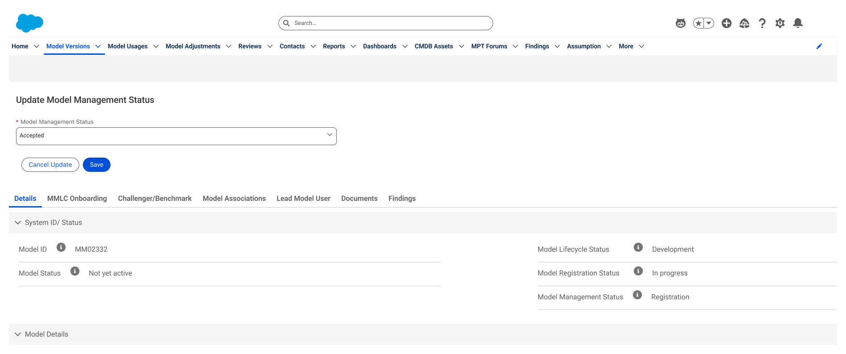This screenshot has width=846, height=354.
Task: Switch to the Challenger/Benchmark tab
Action: tap(155, 199)
